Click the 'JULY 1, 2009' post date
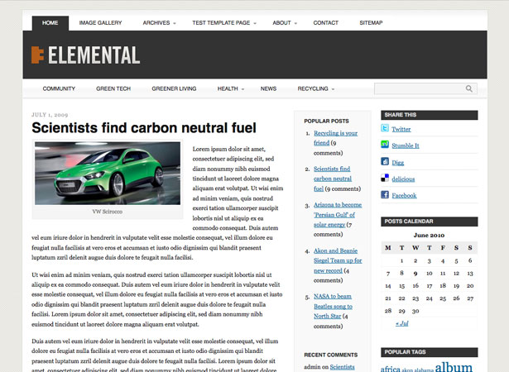This screenshot has height=372, width=509. [50, 115]
